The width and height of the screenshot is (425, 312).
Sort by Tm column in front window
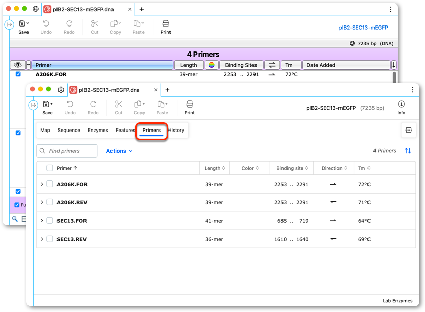[x=364, y=168]
